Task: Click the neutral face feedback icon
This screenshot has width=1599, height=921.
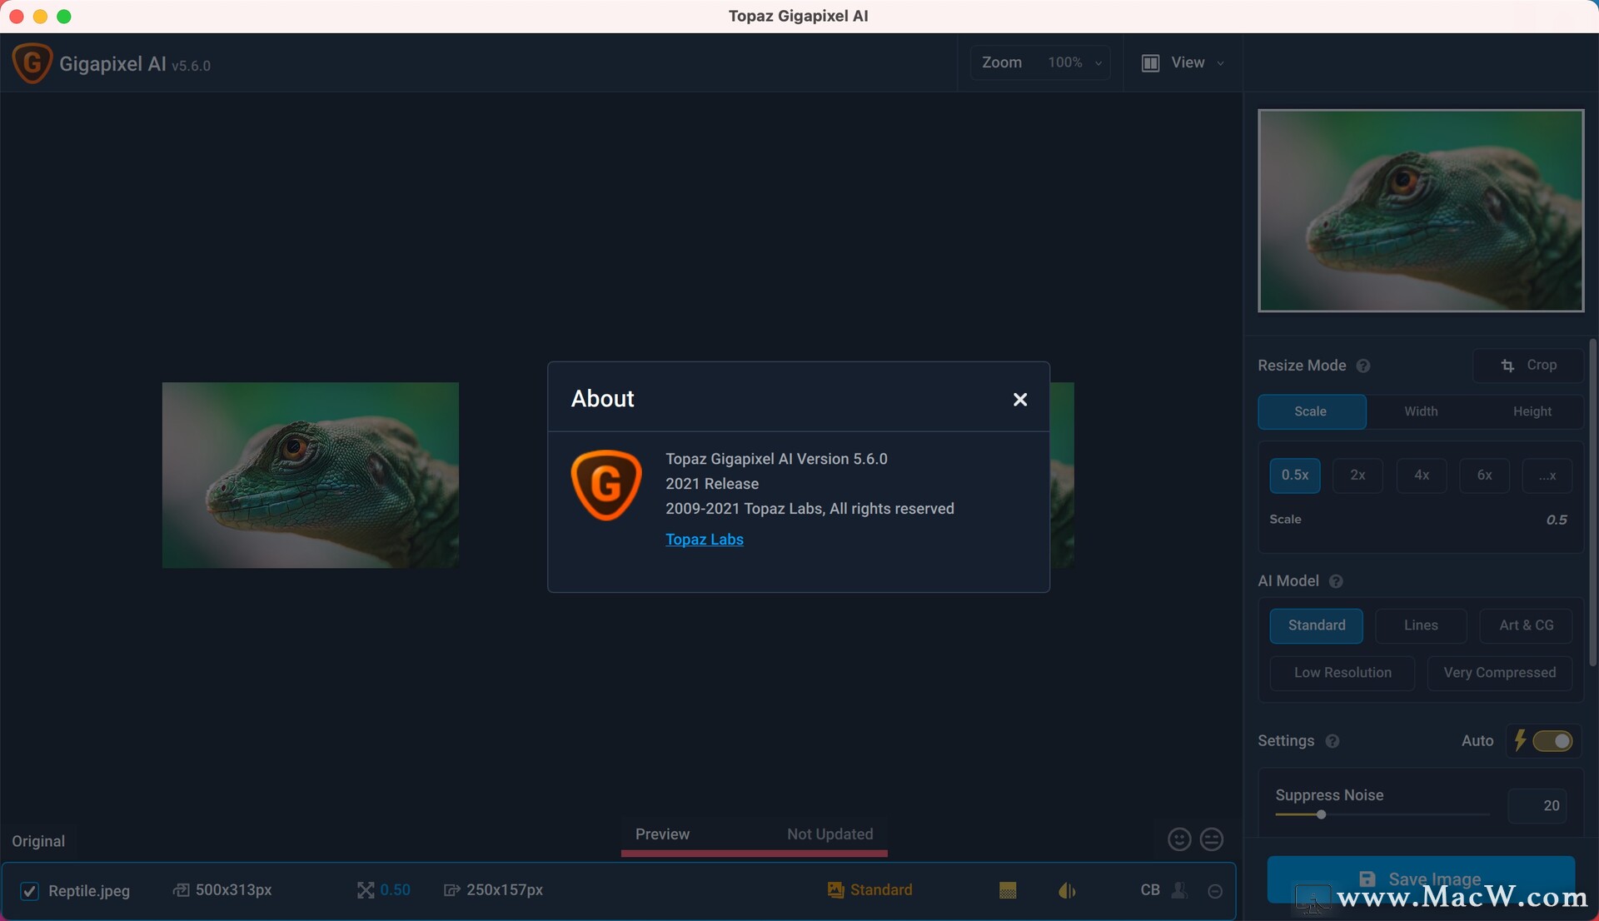Action: [1212, 839]
